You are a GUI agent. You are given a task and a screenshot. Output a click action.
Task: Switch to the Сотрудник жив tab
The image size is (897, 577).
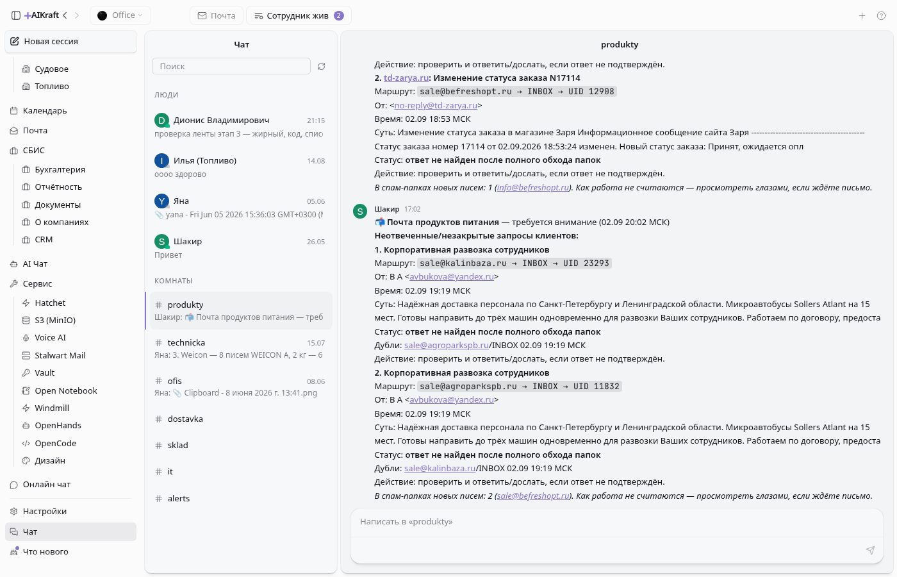299,15
